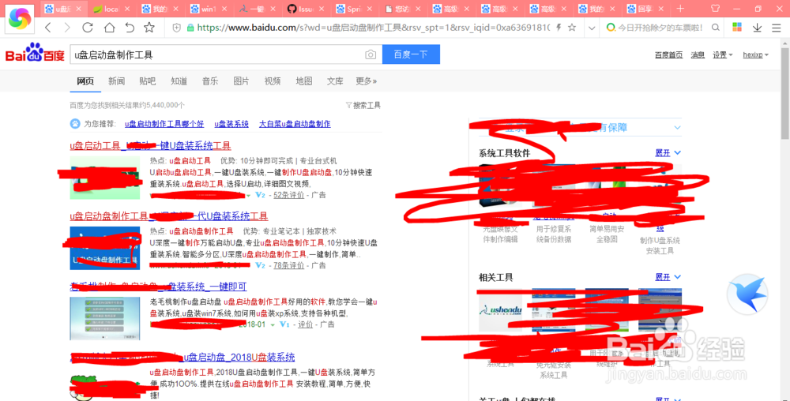Reload the page with the refresh icon
Viewport: 790px width, 401px height.
(88, 28)
